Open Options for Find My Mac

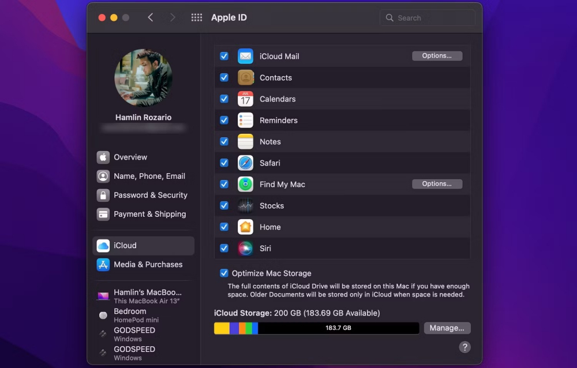click(437, 184)
